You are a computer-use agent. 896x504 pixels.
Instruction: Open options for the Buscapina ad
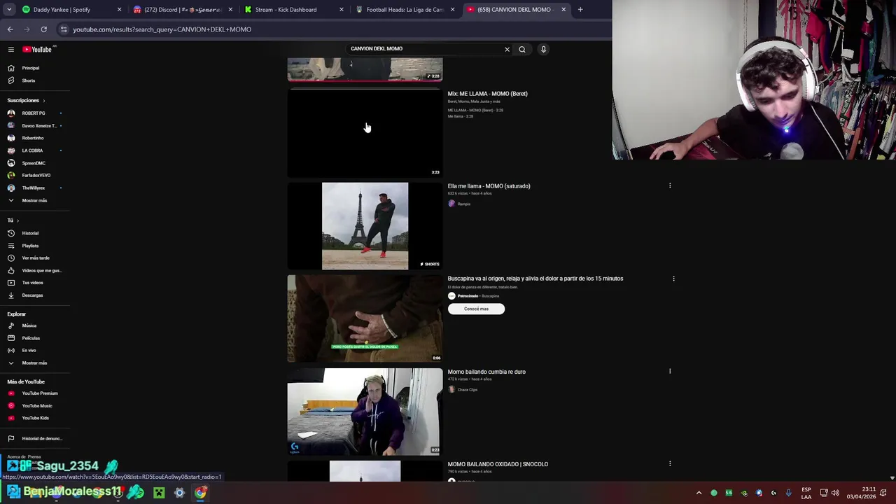[x=673, y=279]
